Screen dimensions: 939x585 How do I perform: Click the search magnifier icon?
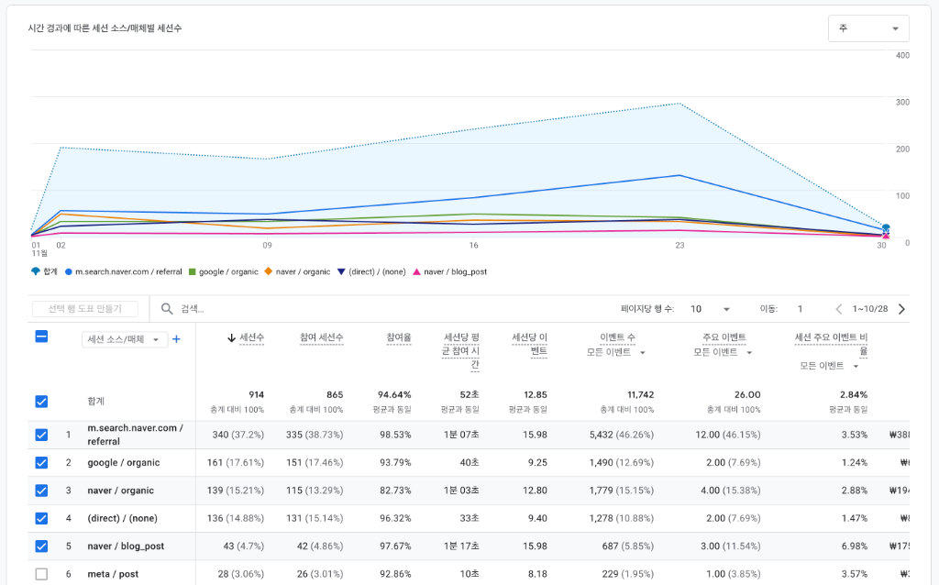point(167,309)
